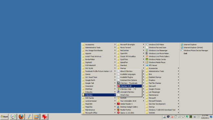Launch Internet Explorer (32-bit entry)
This screenshot has width=213, height=120.
tap(196, 45)
